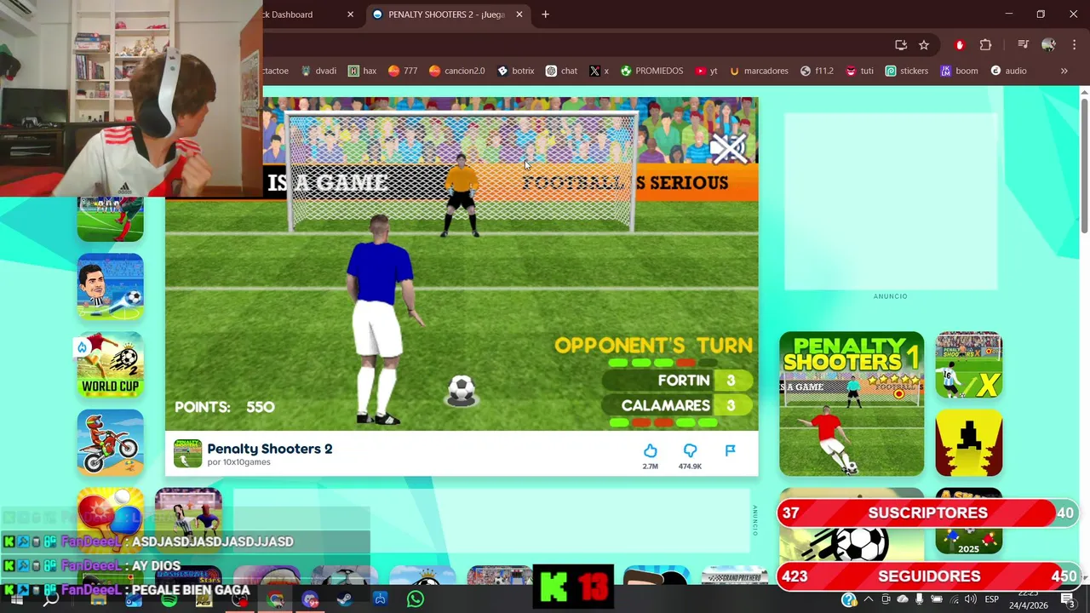Open the Windows Start menu

pyautogui.click(x=15, y=599)
